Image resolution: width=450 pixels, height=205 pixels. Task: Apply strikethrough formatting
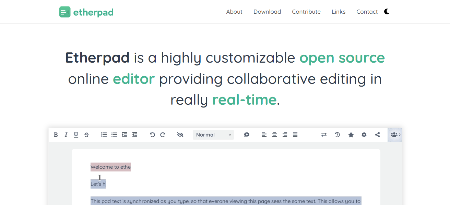point(86,135)
